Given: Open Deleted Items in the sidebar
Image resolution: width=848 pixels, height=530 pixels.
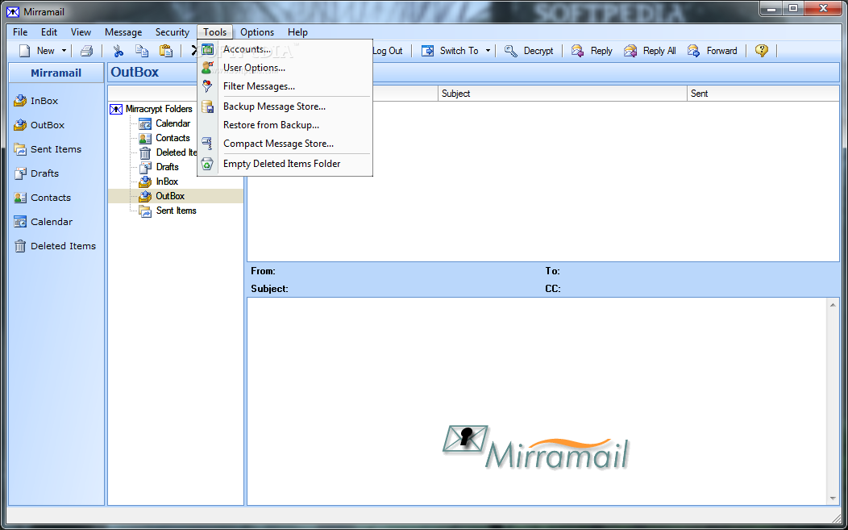Looking at the screenshot, I should [x=55, y=246].
